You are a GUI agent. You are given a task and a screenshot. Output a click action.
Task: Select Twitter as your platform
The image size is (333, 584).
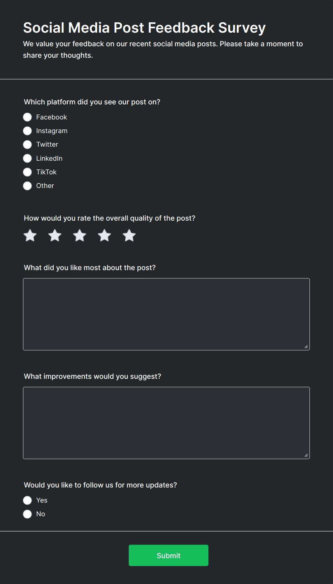coord(27,144)
